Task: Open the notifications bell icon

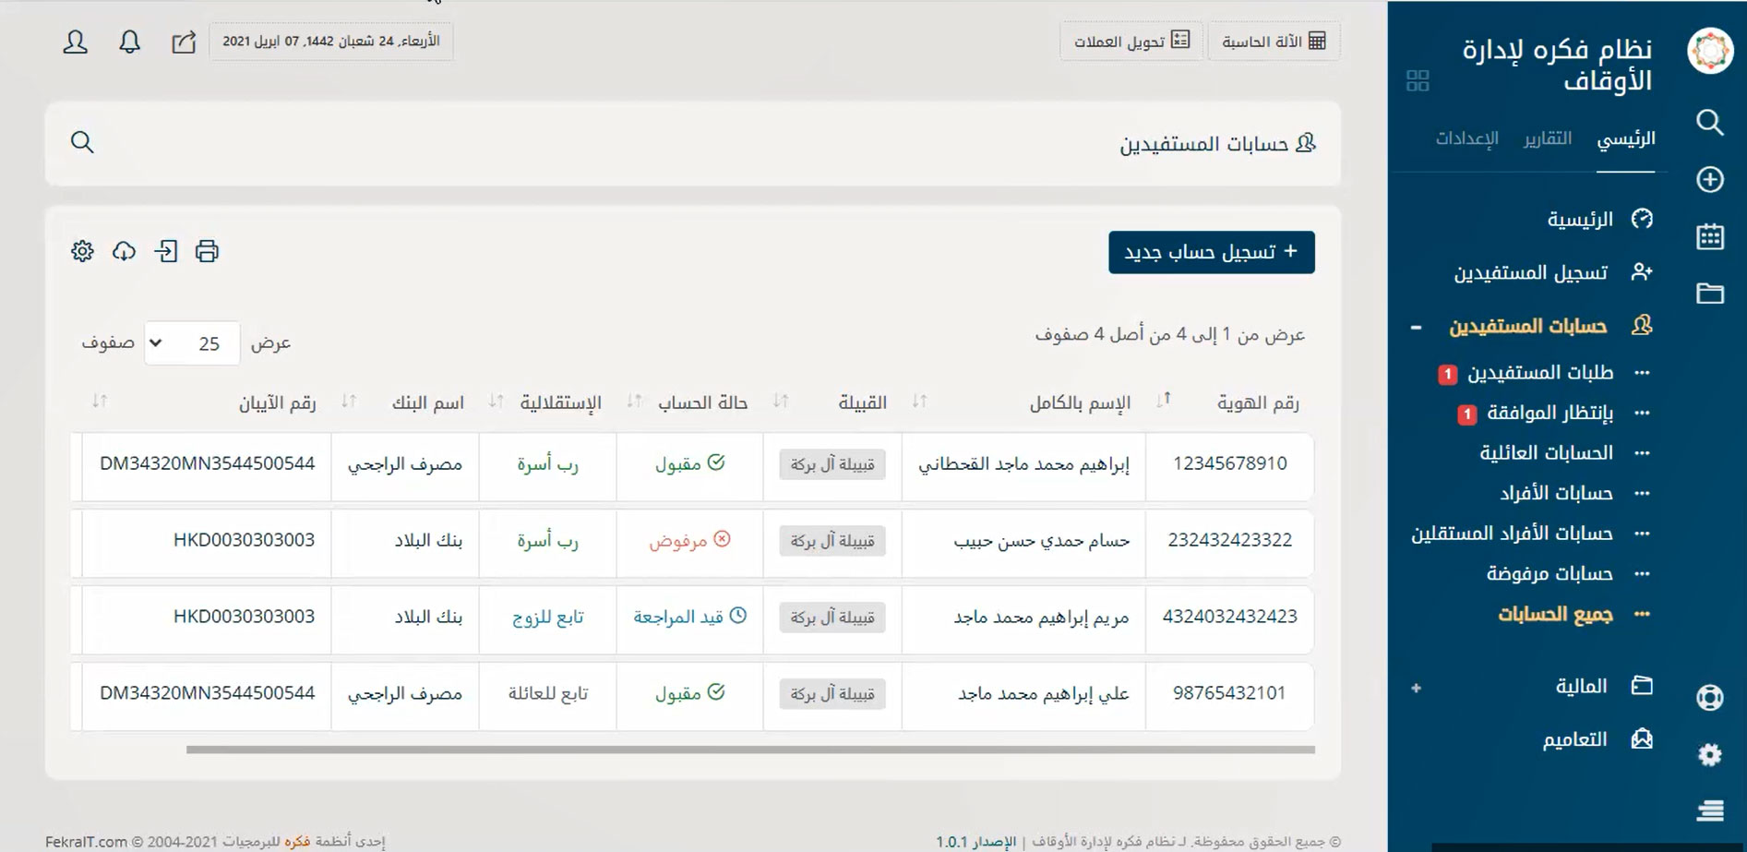Action: coord(130,42)
